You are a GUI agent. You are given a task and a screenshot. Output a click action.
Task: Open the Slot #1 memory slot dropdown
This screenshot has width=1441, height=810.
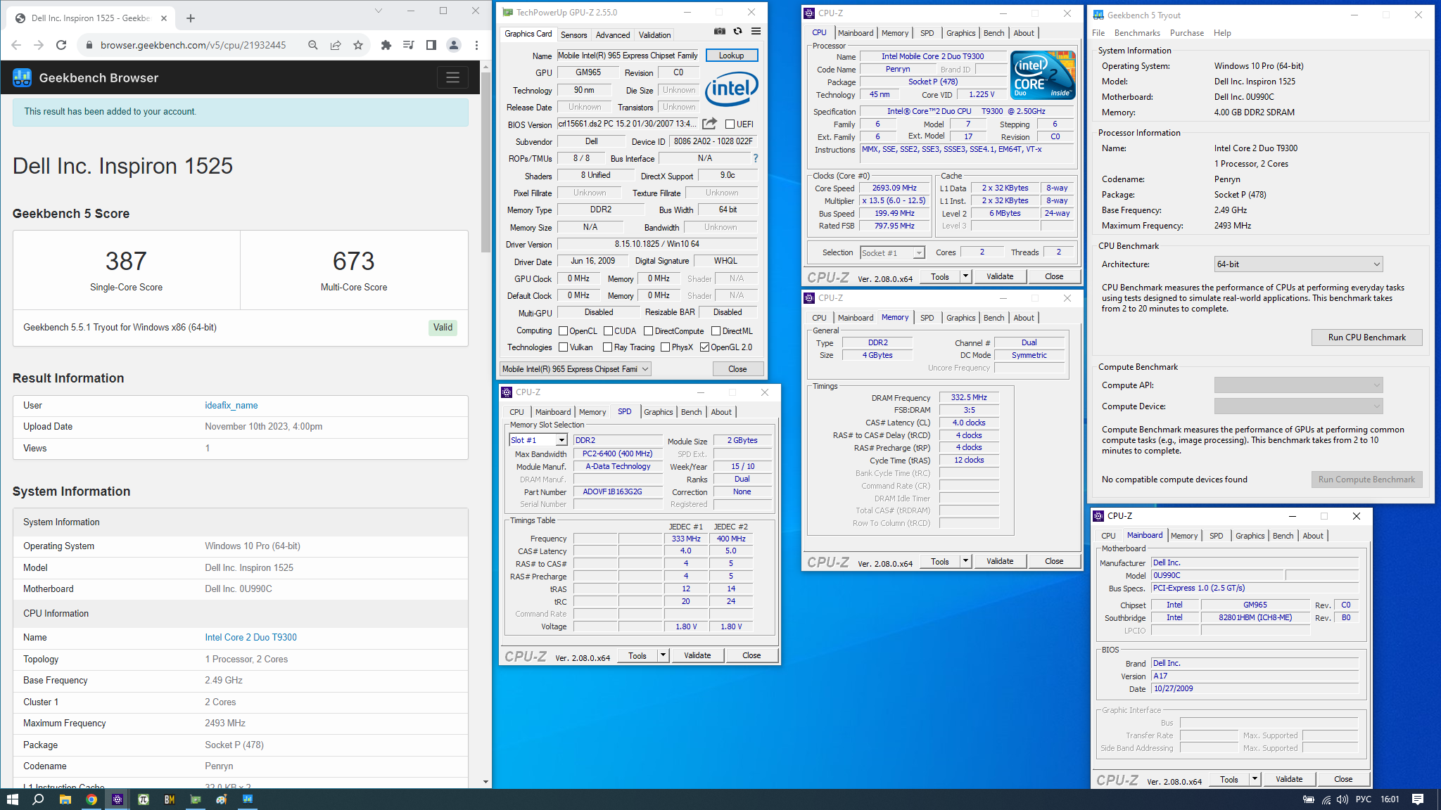click(x=538, y=440)
